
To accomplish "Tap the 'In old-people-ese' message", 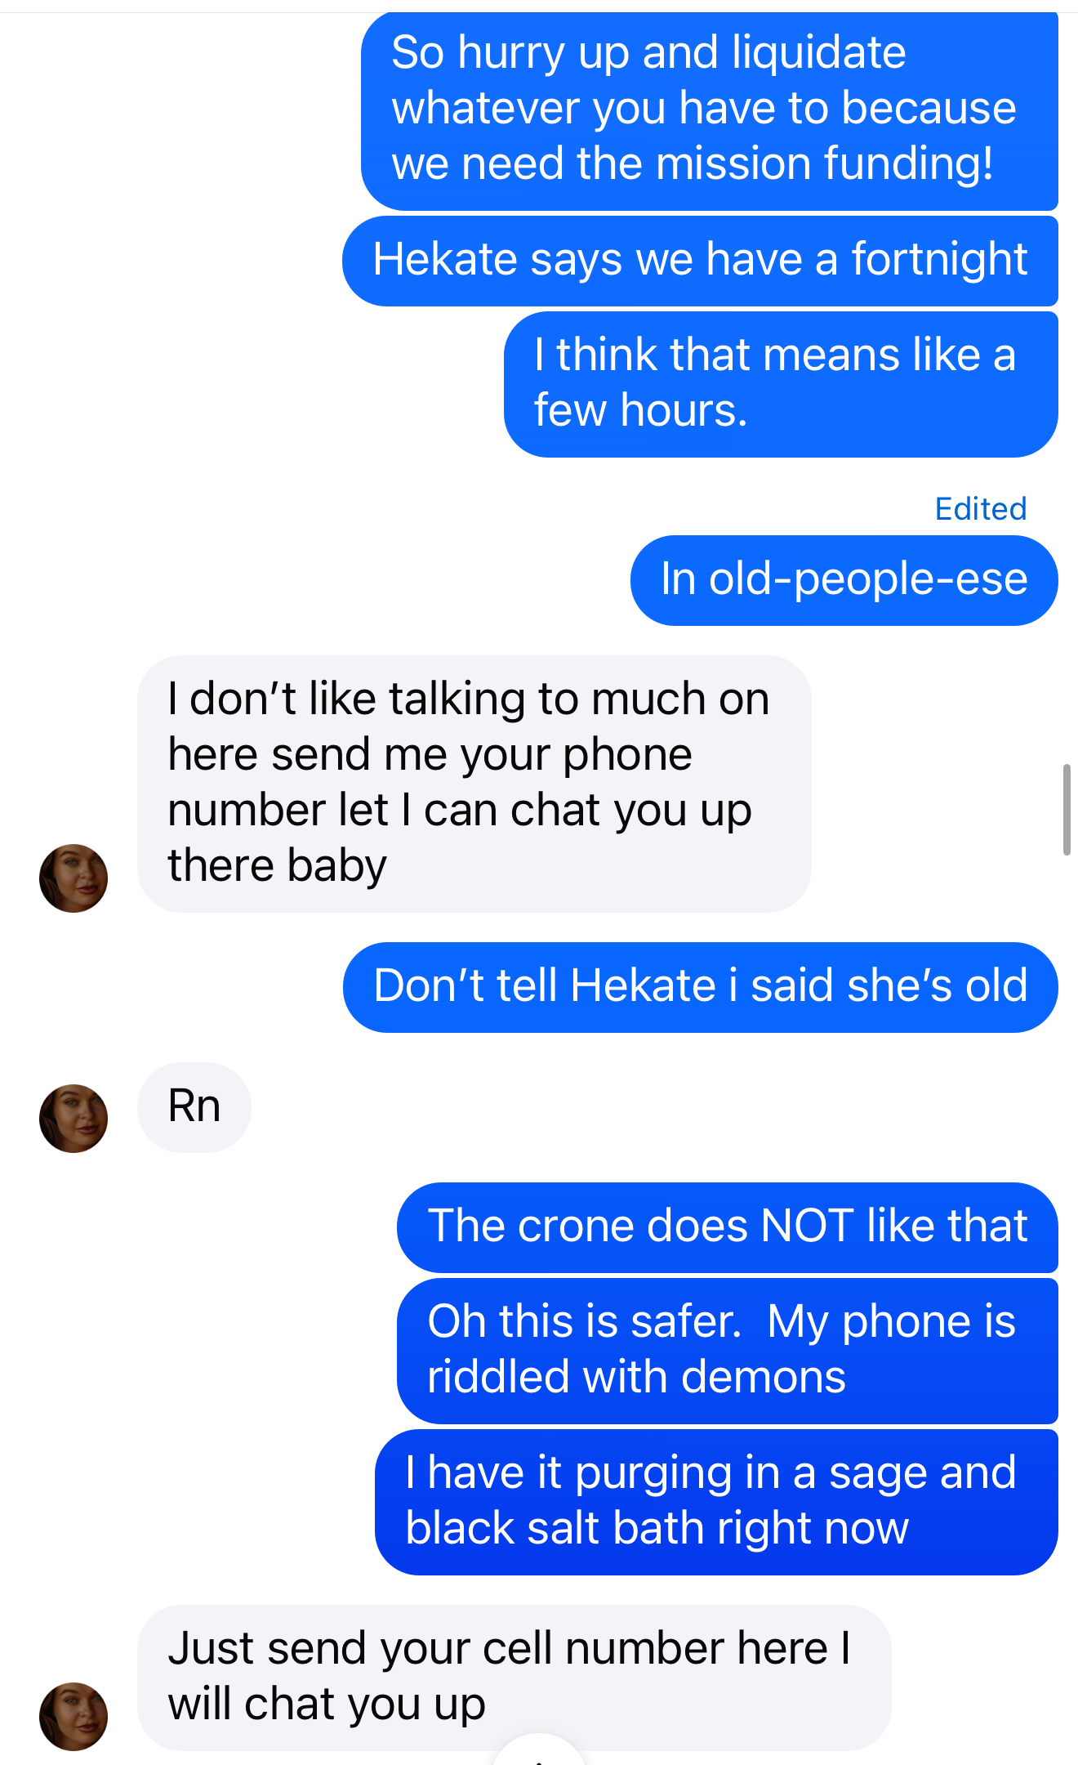I will click(844, 580).
